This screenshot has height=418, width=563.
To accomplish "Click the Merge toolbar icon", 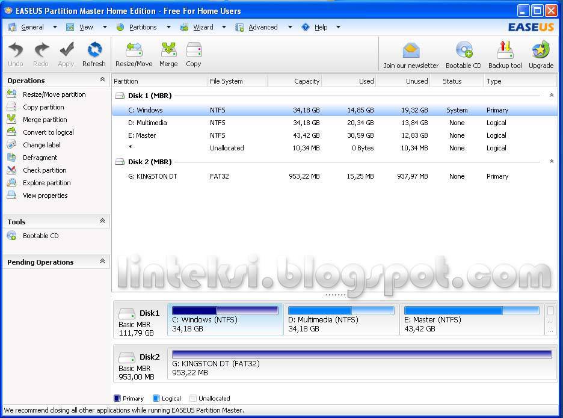I will (x=168, y=49).
